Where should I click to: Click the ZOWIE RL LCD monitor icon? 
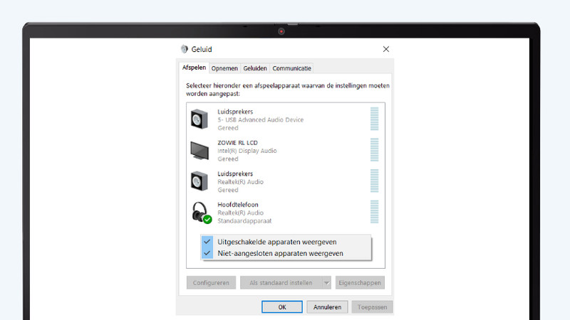click(x=199, y=150)
